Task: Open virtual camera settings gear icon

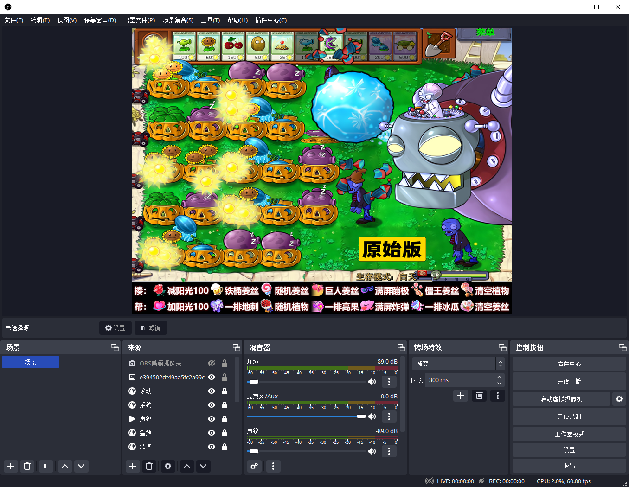Action: [x=619, y=399]
